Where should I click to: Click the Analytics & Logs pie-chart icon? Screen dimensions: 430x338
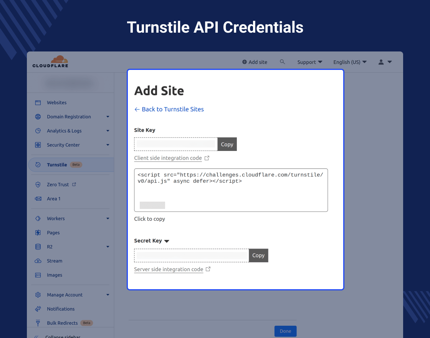pyautogui.click(x=38, y=131)
